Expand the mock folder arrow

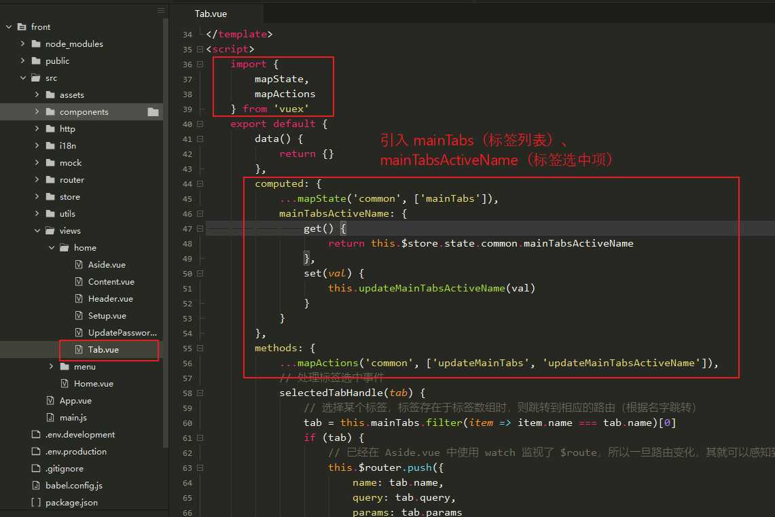pos(37,162)
